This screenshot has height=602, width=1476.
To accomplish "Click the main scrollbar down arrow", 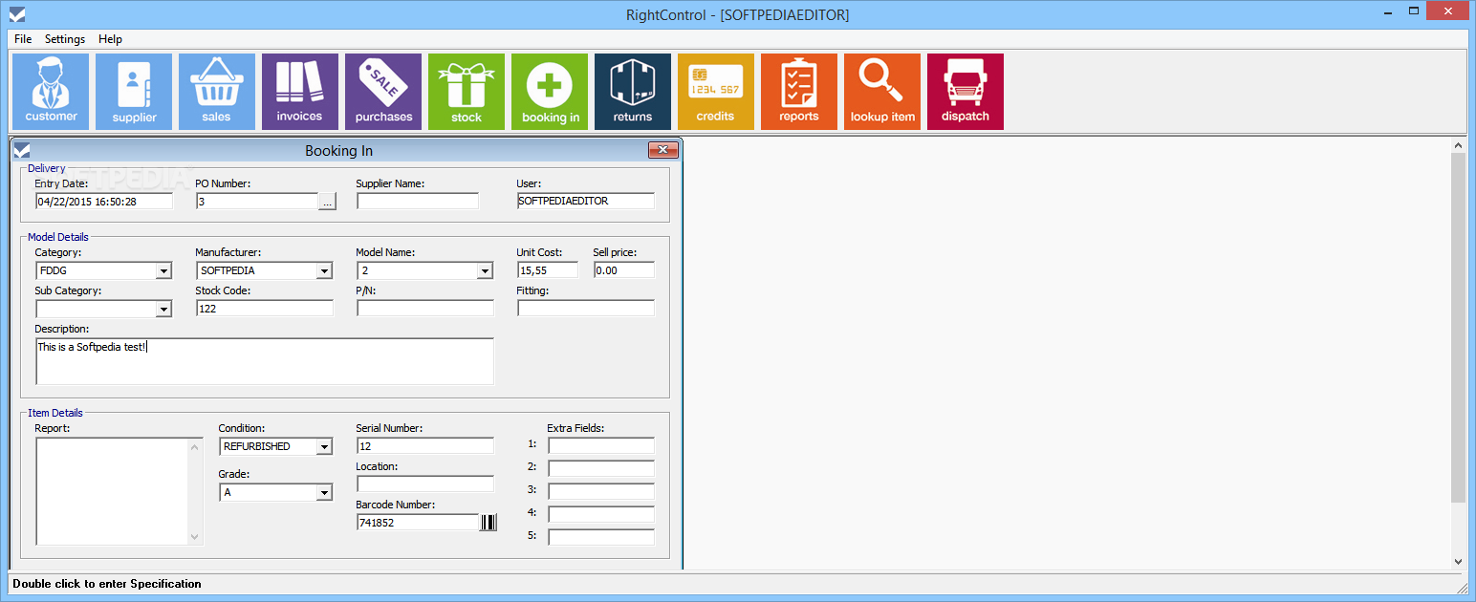I will tap(1458, 562).
